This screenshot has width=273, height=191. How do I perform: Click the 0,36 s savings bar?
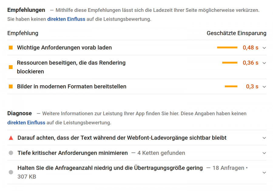tap(230, 63)
